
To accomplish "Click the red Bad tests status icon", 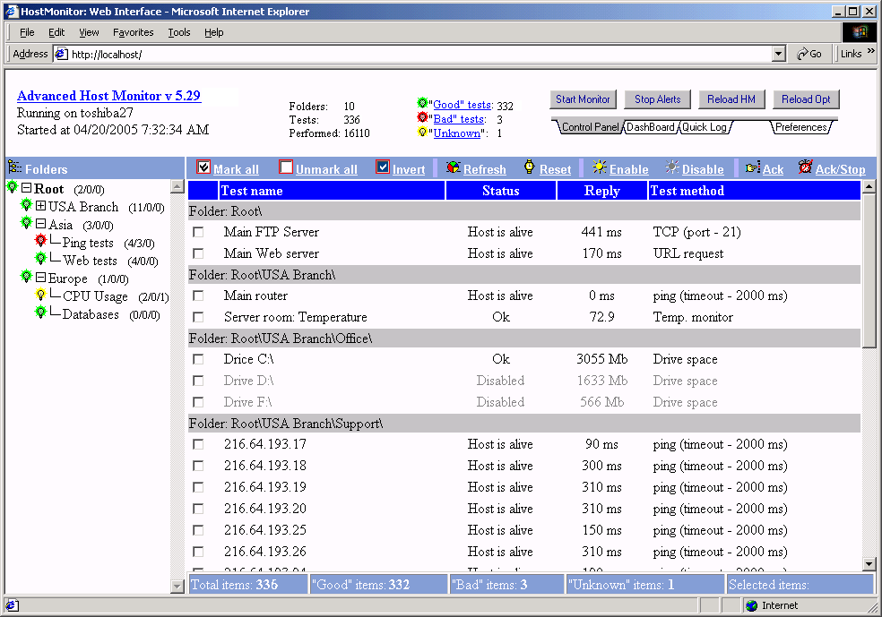I will (422, 117).
